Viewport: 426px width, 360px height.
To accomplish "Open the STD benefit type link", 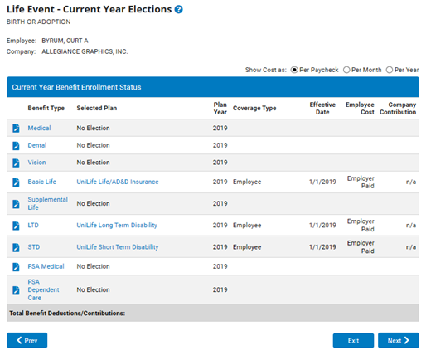I will [34, 247].
